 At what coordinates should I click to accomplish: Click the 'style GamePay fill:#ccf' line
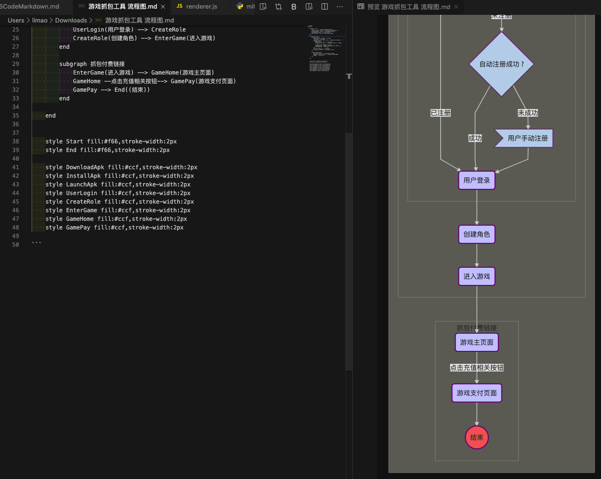click(x=115, y=228)
